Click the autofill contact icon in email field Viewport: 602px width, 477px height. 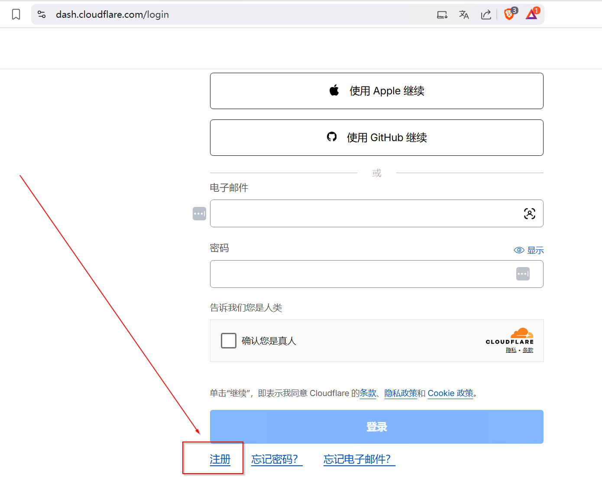530,213
